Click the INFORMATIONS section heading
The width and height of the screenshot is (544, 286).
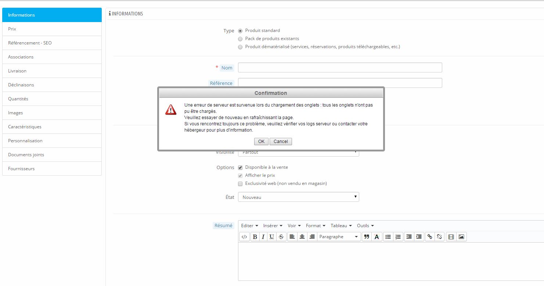click(126, 14)
